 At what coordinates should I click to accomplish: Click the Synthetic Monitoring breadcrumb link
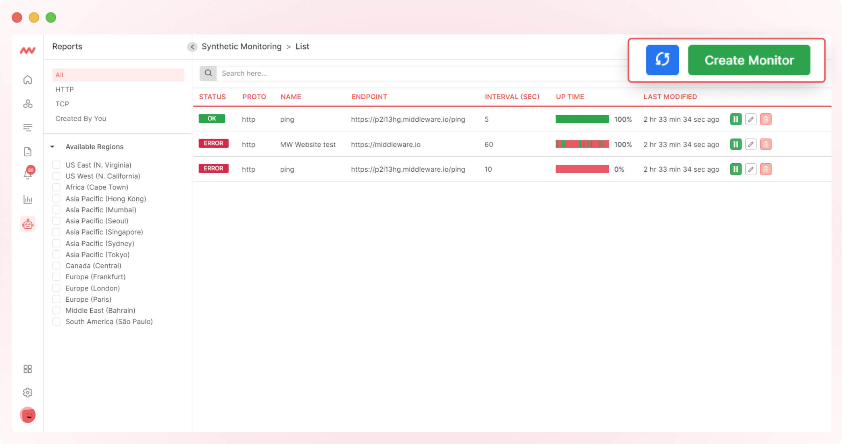point(241,46)
